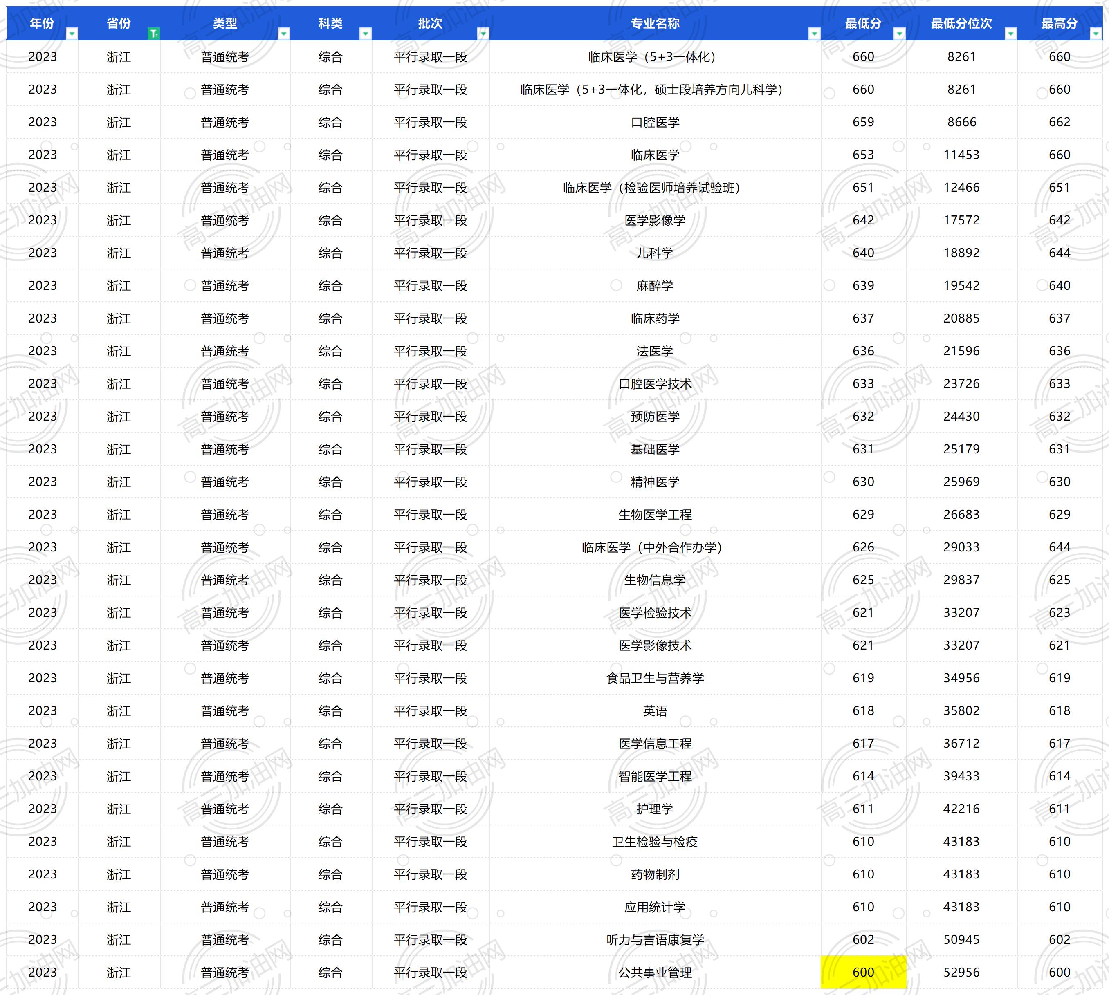
Task: Open the 类型 column filter dropdown
Action: 283,34
